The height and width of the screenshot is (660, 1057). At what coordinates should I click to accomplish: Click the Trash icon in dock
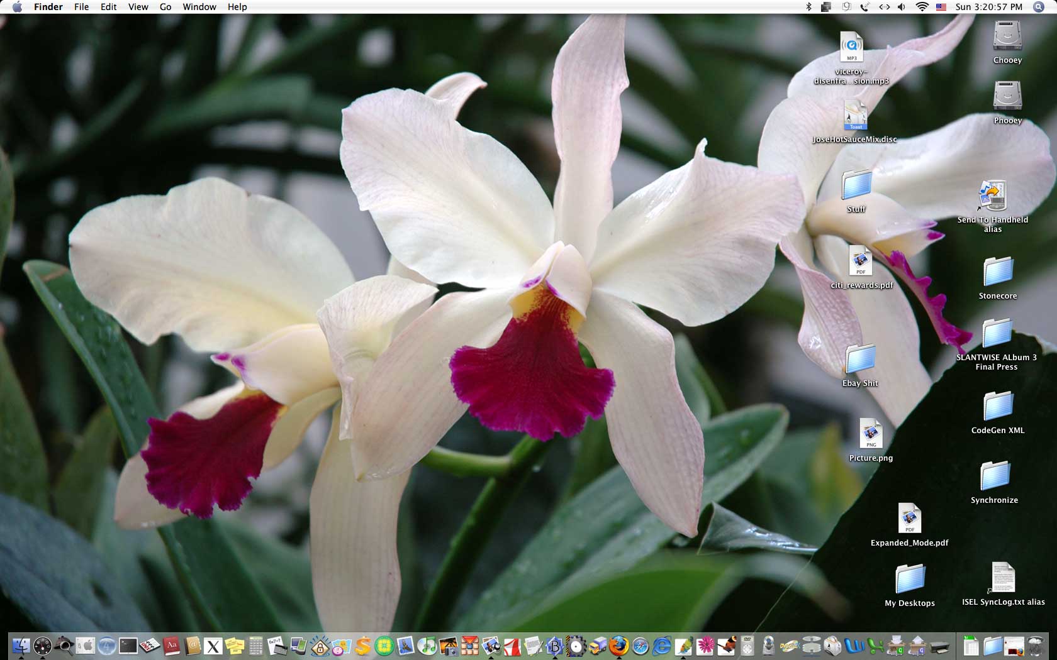pos(1035,646)
